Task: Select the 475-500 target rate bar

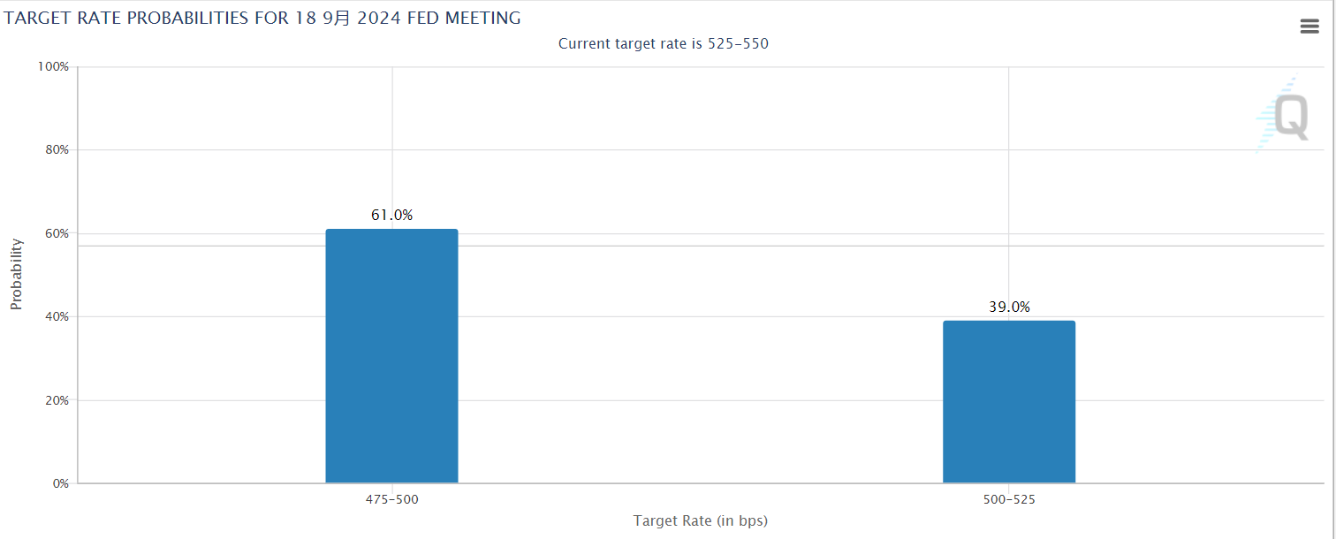Action: coord(391,356)
